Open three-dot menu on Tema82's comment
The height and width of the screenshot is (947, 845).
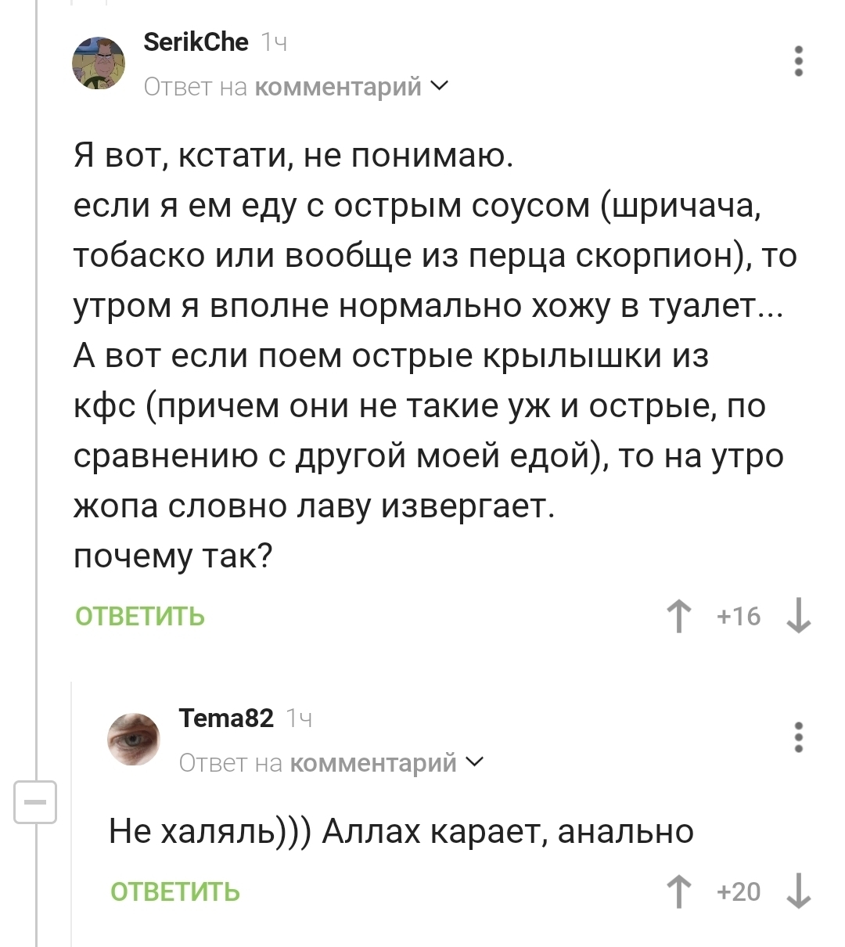tap(799, 737)
